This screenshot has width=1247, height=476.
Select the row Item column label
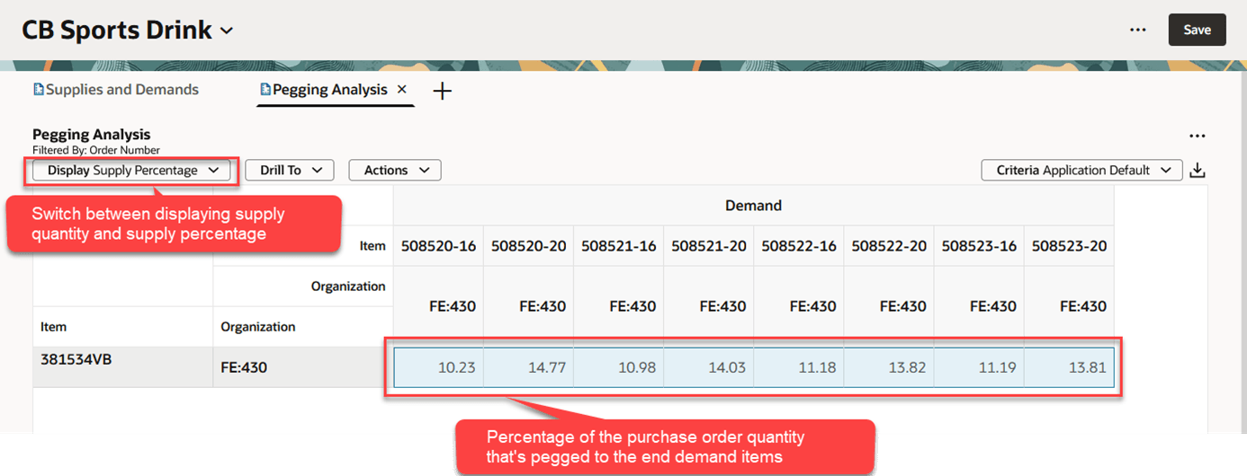pyautogui.click(x=54, y=327)
